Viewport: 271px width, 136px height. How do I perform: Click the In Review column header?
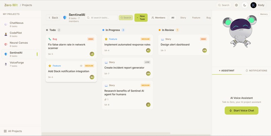(169, 30)
